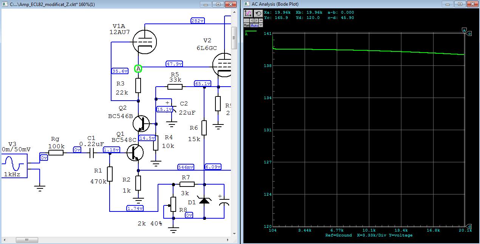
Task: Select resistor R4 10k symbol
Action: (x=155, y=143)
